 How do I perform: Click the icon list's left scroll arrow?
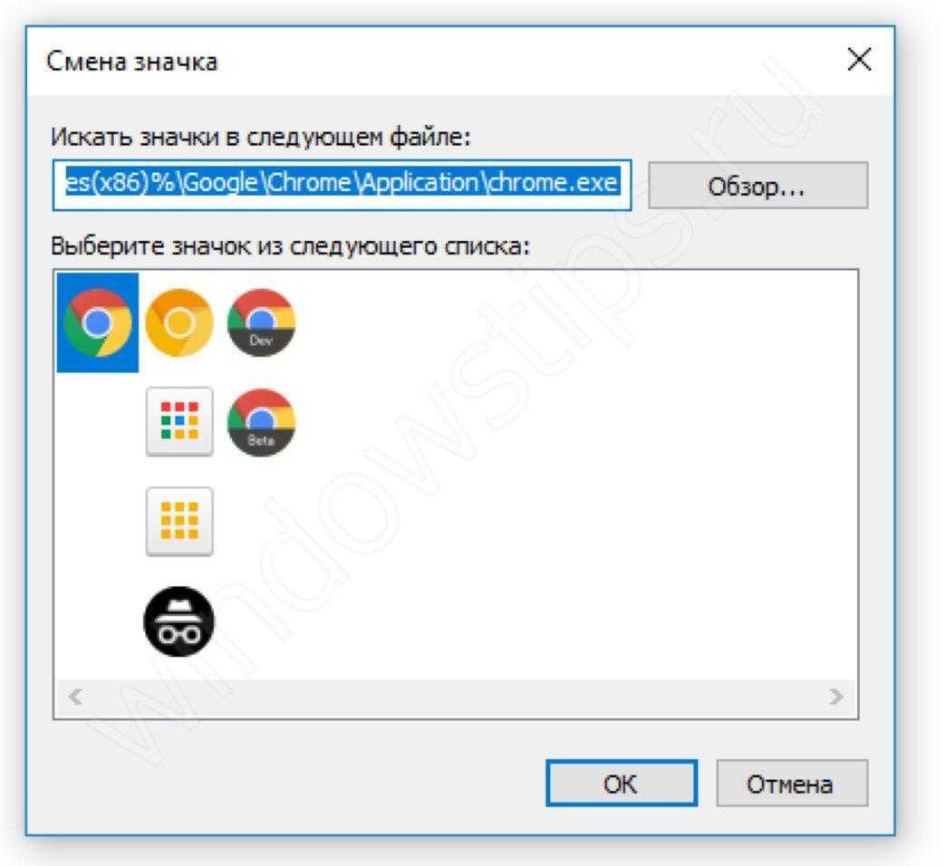[75, 697]
